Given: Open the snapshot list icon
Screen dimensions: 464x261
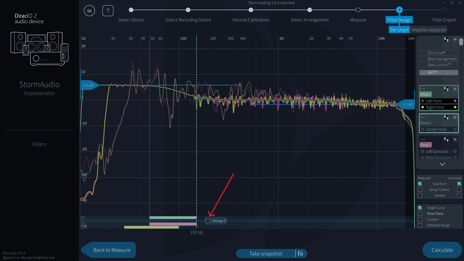Looking at the screenshot, I should (301, 253).
